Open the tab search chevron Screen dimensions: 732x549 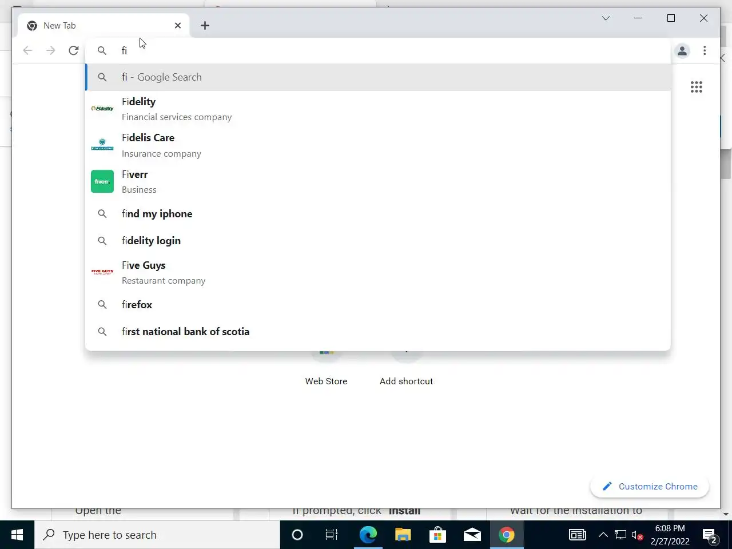pos(606,18)
